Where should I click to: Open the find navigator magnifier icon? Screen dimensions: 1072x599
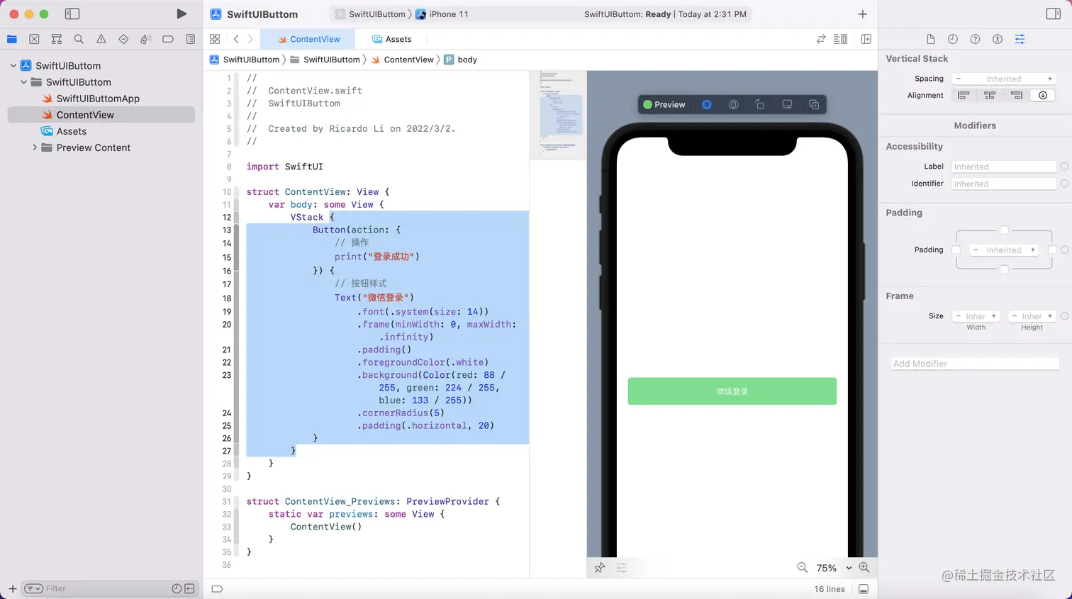(x=79, y=39)
